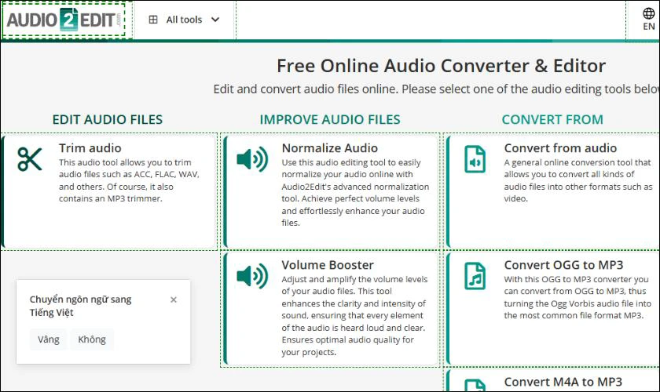
Task: Click the Free Online Audio Converter & Editor heading
Action: 441,66
